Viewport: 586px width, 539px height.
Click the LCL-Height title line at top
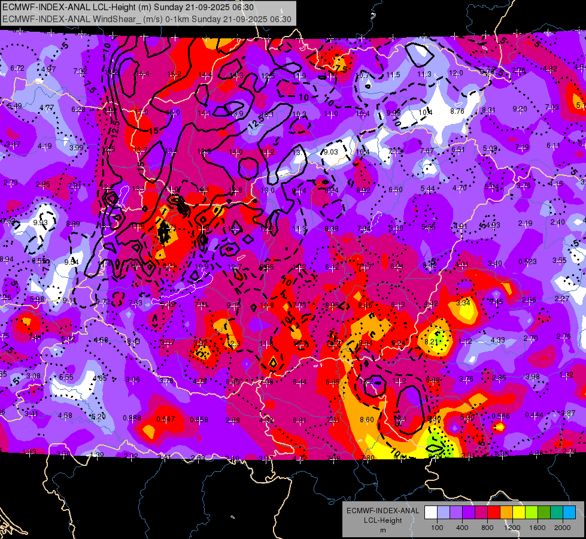tap(128, 7)
